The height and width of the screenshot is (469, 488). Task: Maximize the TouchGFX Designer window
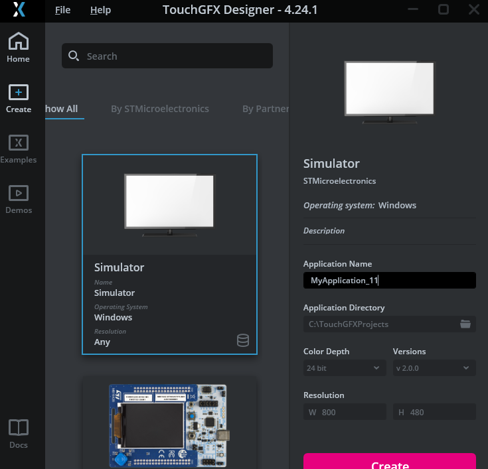click(x=444, y=9)
